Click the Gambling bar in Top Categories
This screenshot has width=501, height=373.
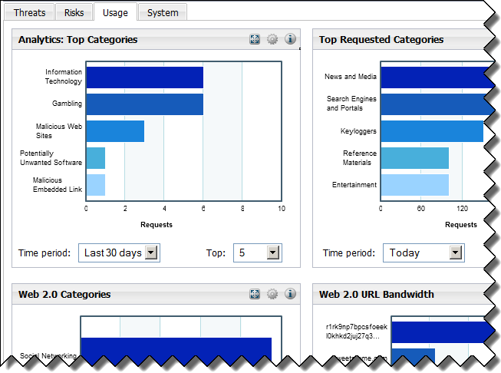145,104
